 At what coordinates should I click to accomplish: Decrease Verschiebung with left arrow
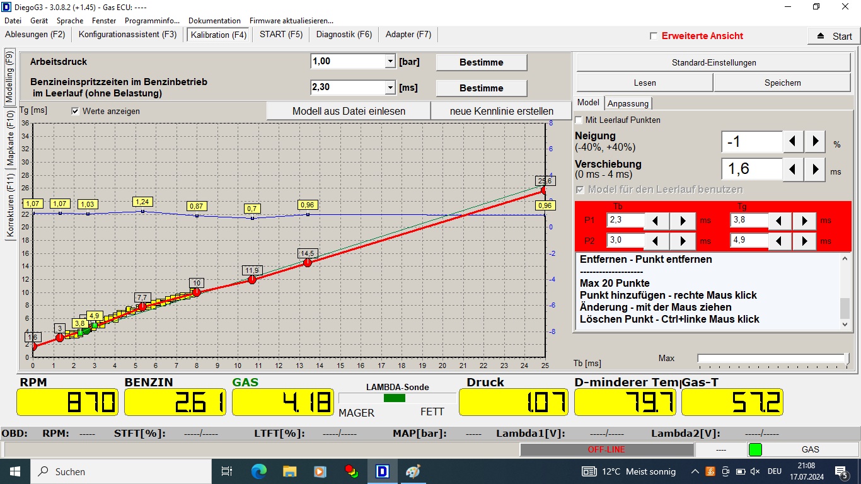794,169
